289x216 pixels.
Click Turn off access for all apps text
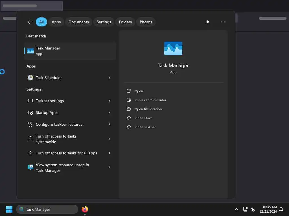click(x=66, y=153)
